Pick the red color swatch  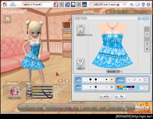pos(118,87)
